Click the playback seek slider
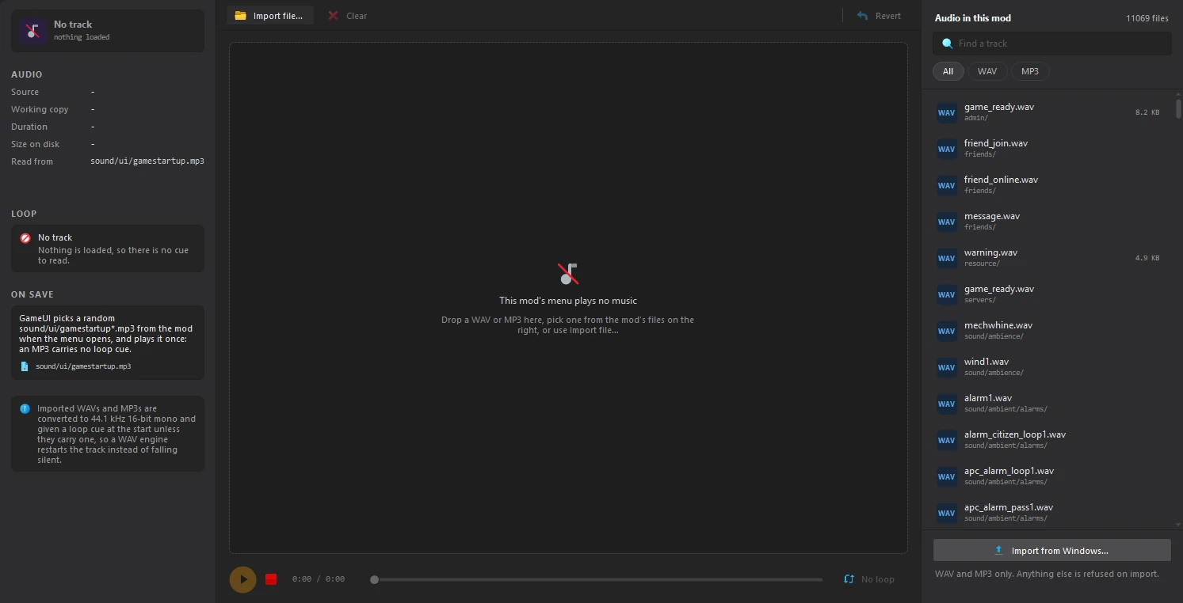 (598, 579)
